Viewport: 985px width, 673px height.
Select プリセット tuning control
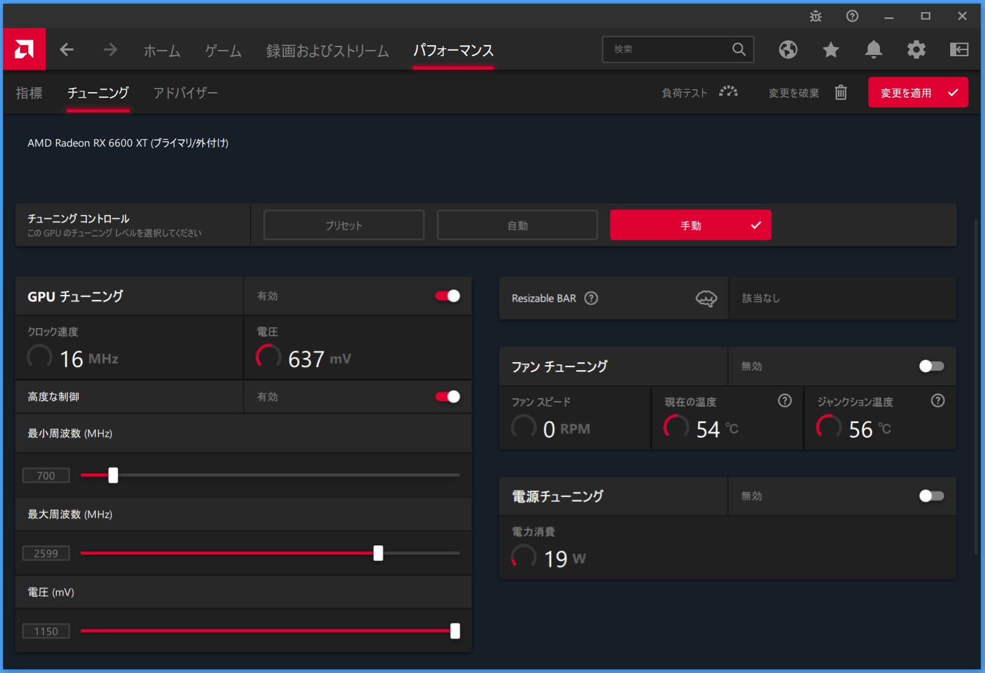tap(344, 225)
